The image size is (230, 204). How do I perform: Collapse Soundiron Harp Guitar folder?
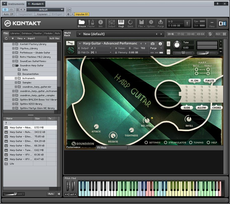[x=14, y=65]
